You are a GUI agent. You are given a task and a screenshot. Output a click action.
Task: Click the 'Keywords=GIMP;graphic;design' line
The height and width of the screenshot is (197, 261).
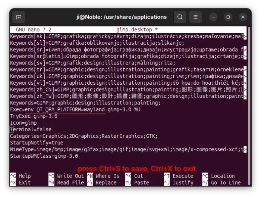pyautogui.click(x=85, y=103)
